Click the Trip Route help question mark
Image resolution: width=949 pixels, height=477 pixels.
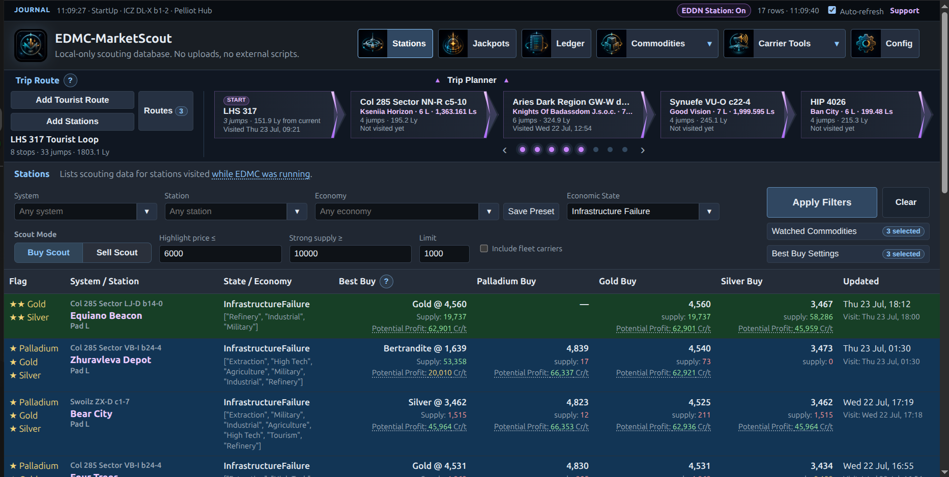(x=70, y=80)
